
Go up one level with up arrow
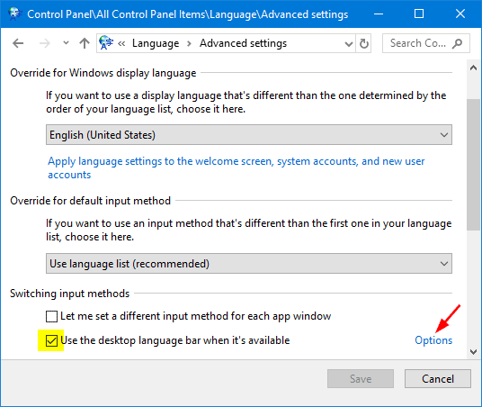pos(85,43)
